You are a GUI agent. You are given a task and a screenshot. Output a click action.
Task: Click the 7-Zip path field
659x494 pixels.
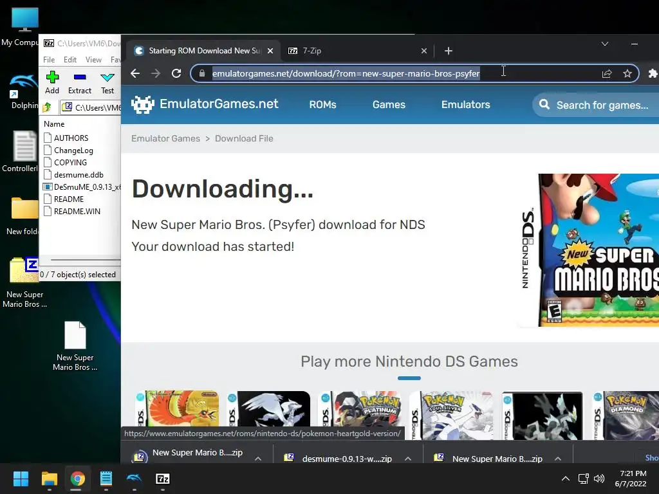pos(91,107)
